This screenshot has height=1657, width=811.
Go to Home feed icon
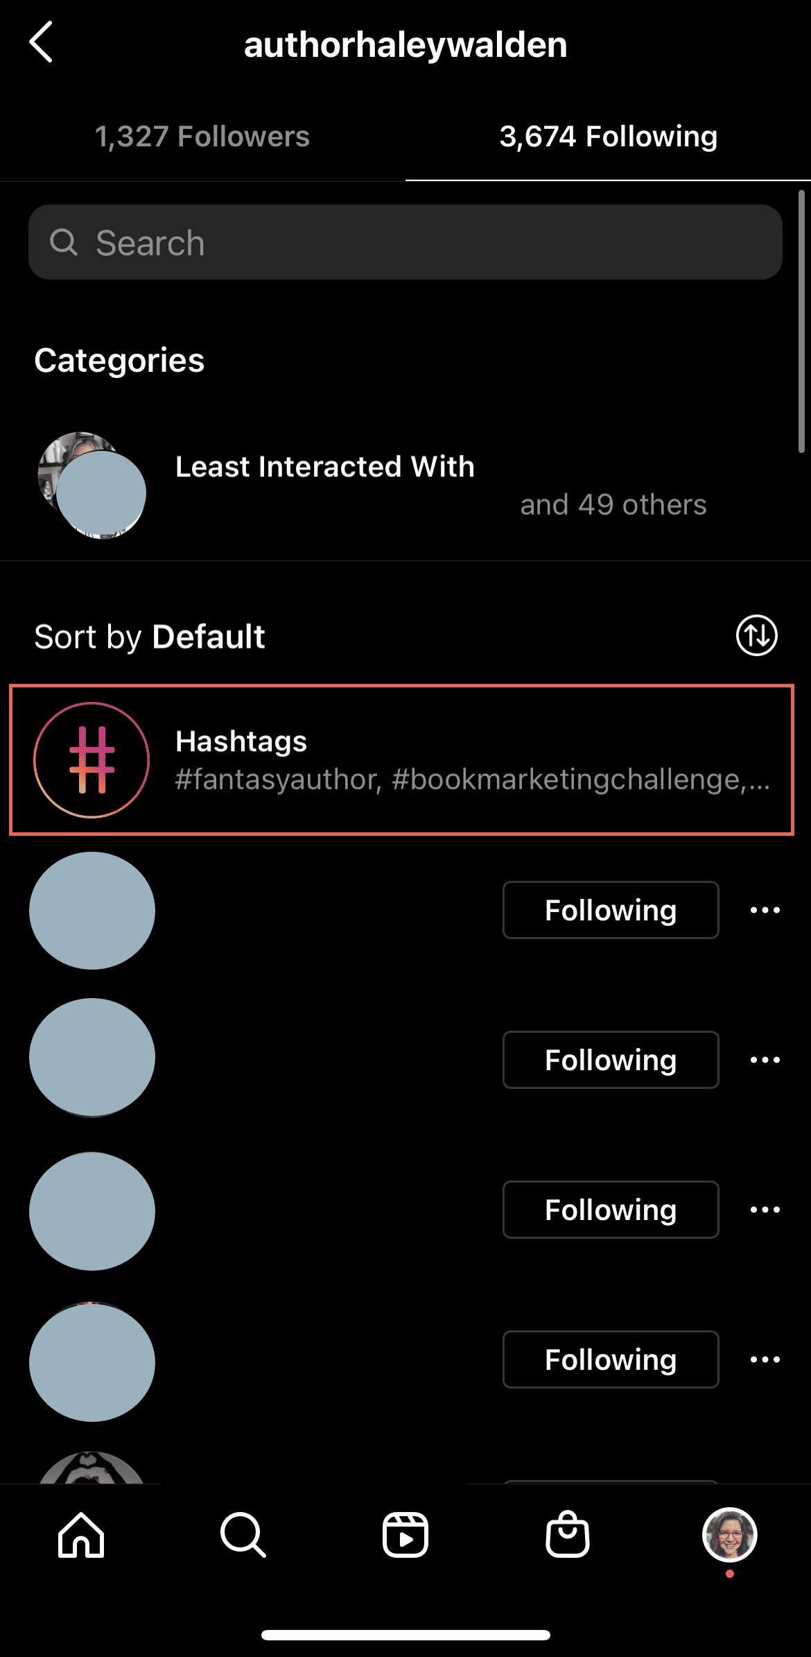coord(81,1535)
